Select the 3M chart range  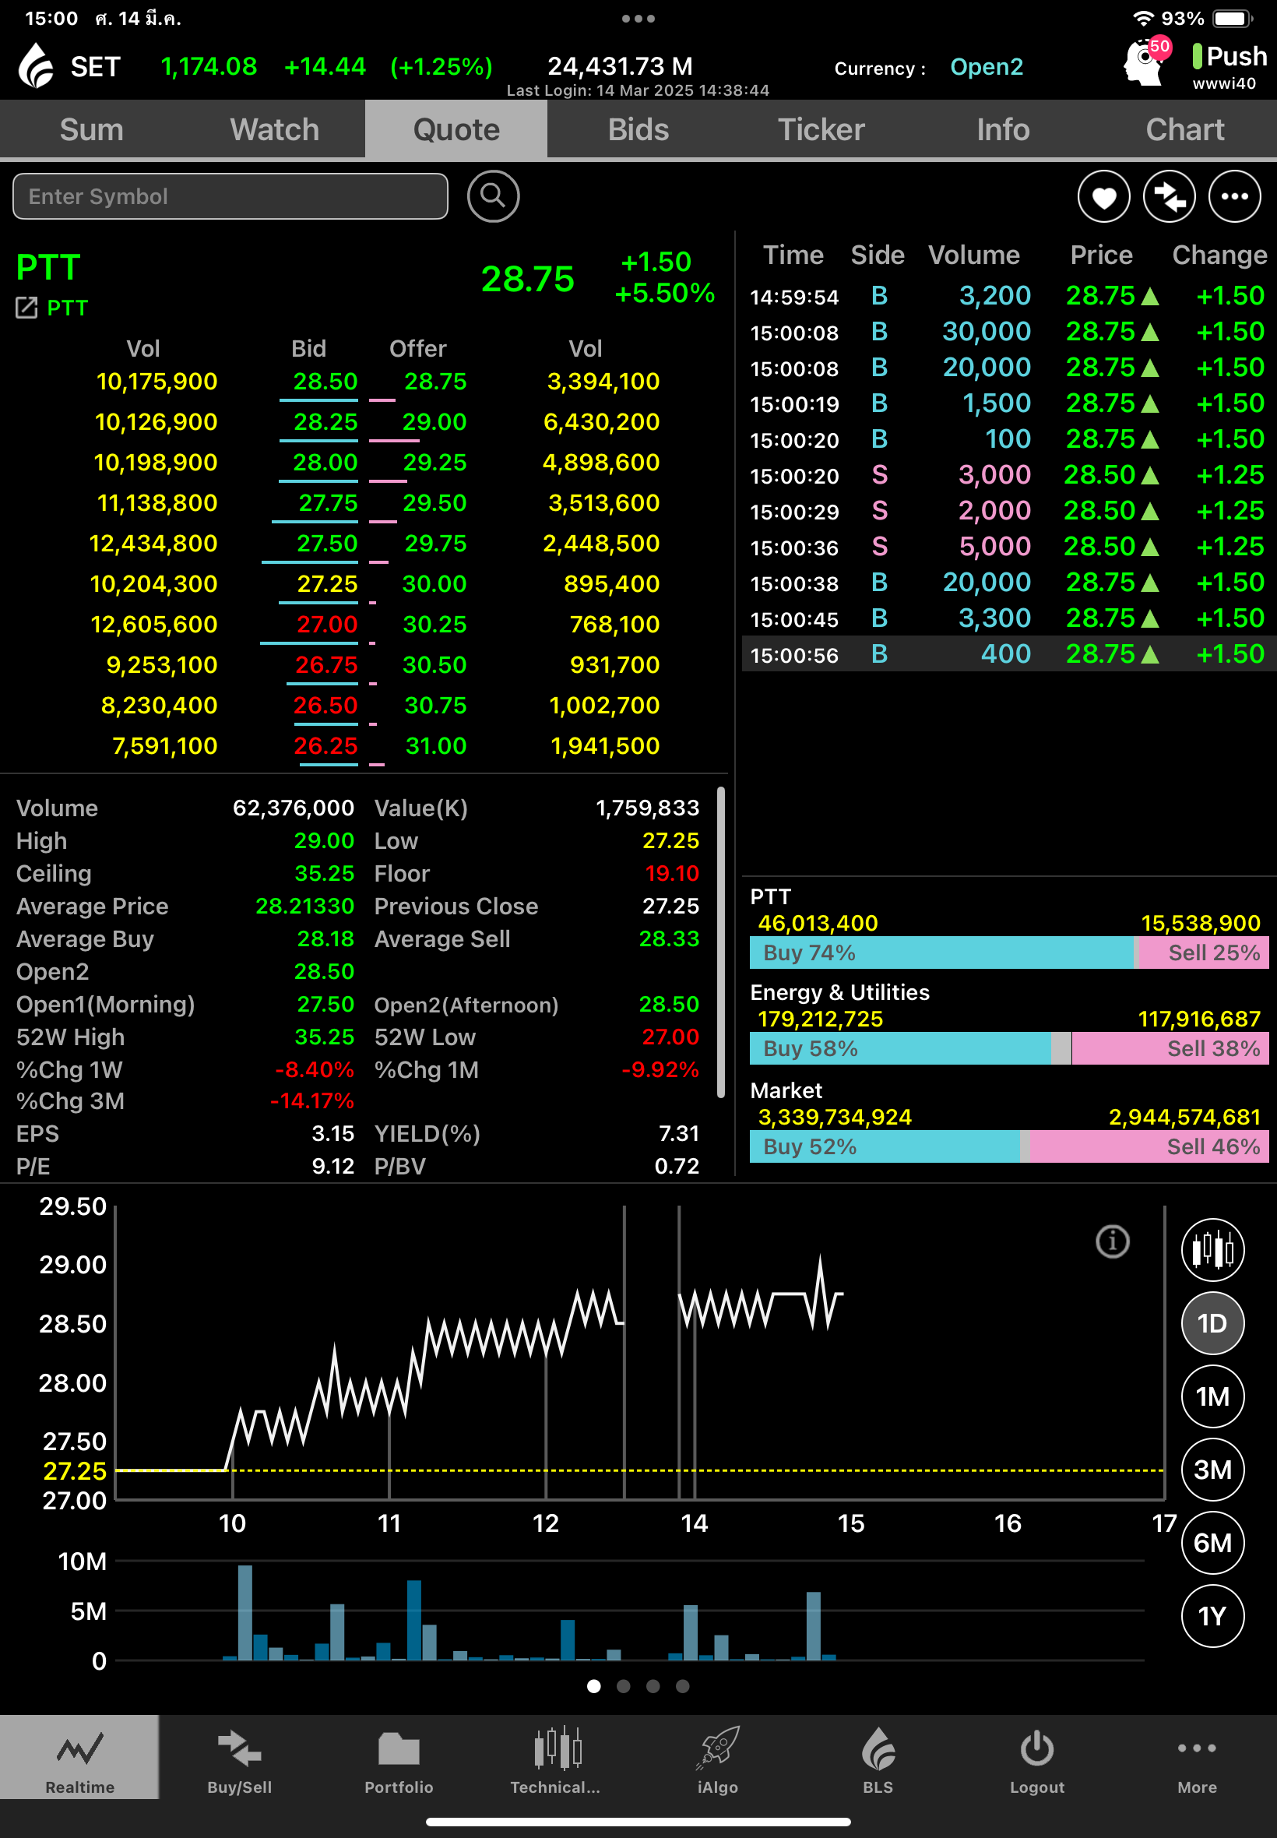1212,1469
